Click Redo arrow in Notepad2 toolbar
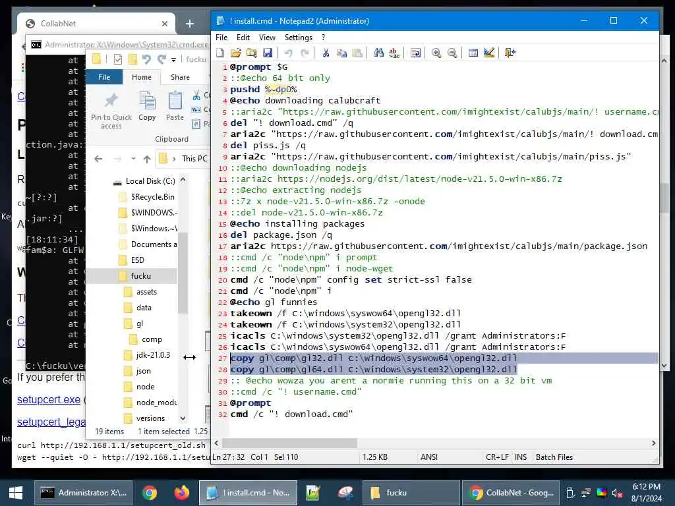This screenshot has height=506, width=675. (x=305, y=53)
